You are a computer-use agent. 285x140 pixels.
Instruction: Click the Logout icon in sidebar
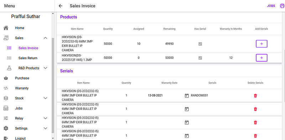[6, 138]
